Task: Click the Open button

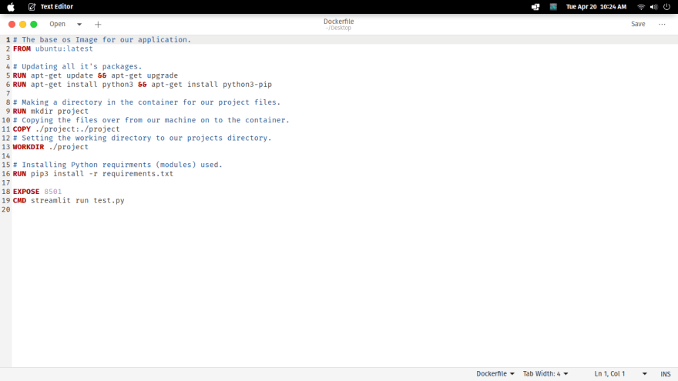Action: [58, 24]
